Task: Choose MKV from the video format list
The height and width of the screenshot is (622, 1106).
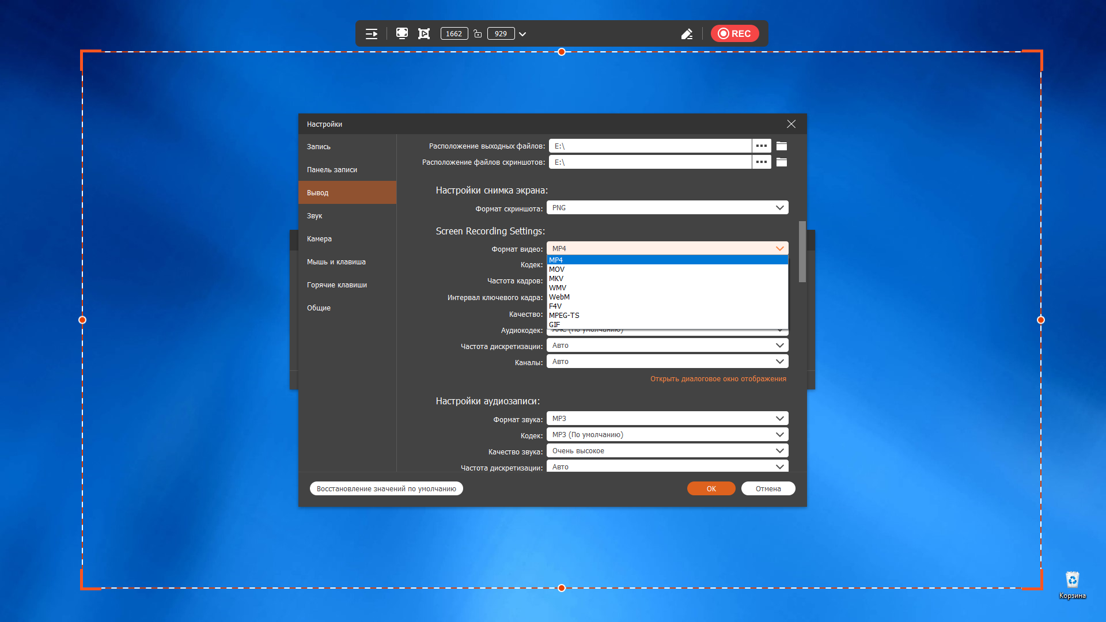Action: (x=556, y=279)
